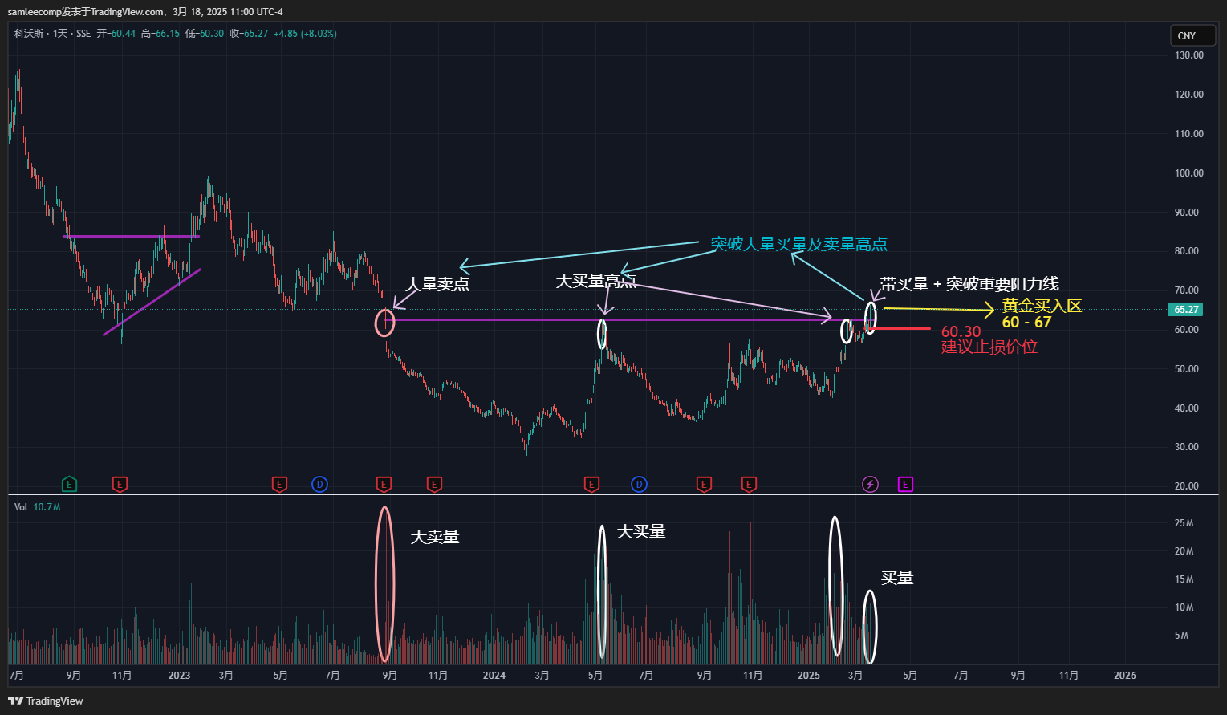The image size is (1227, 715).
Task: Click the 2024 label on time axis
Action: tap(494, 676)
